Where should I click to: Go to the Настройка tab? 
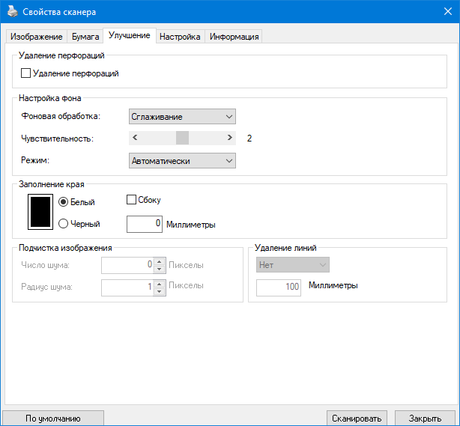tap(180, 37)
